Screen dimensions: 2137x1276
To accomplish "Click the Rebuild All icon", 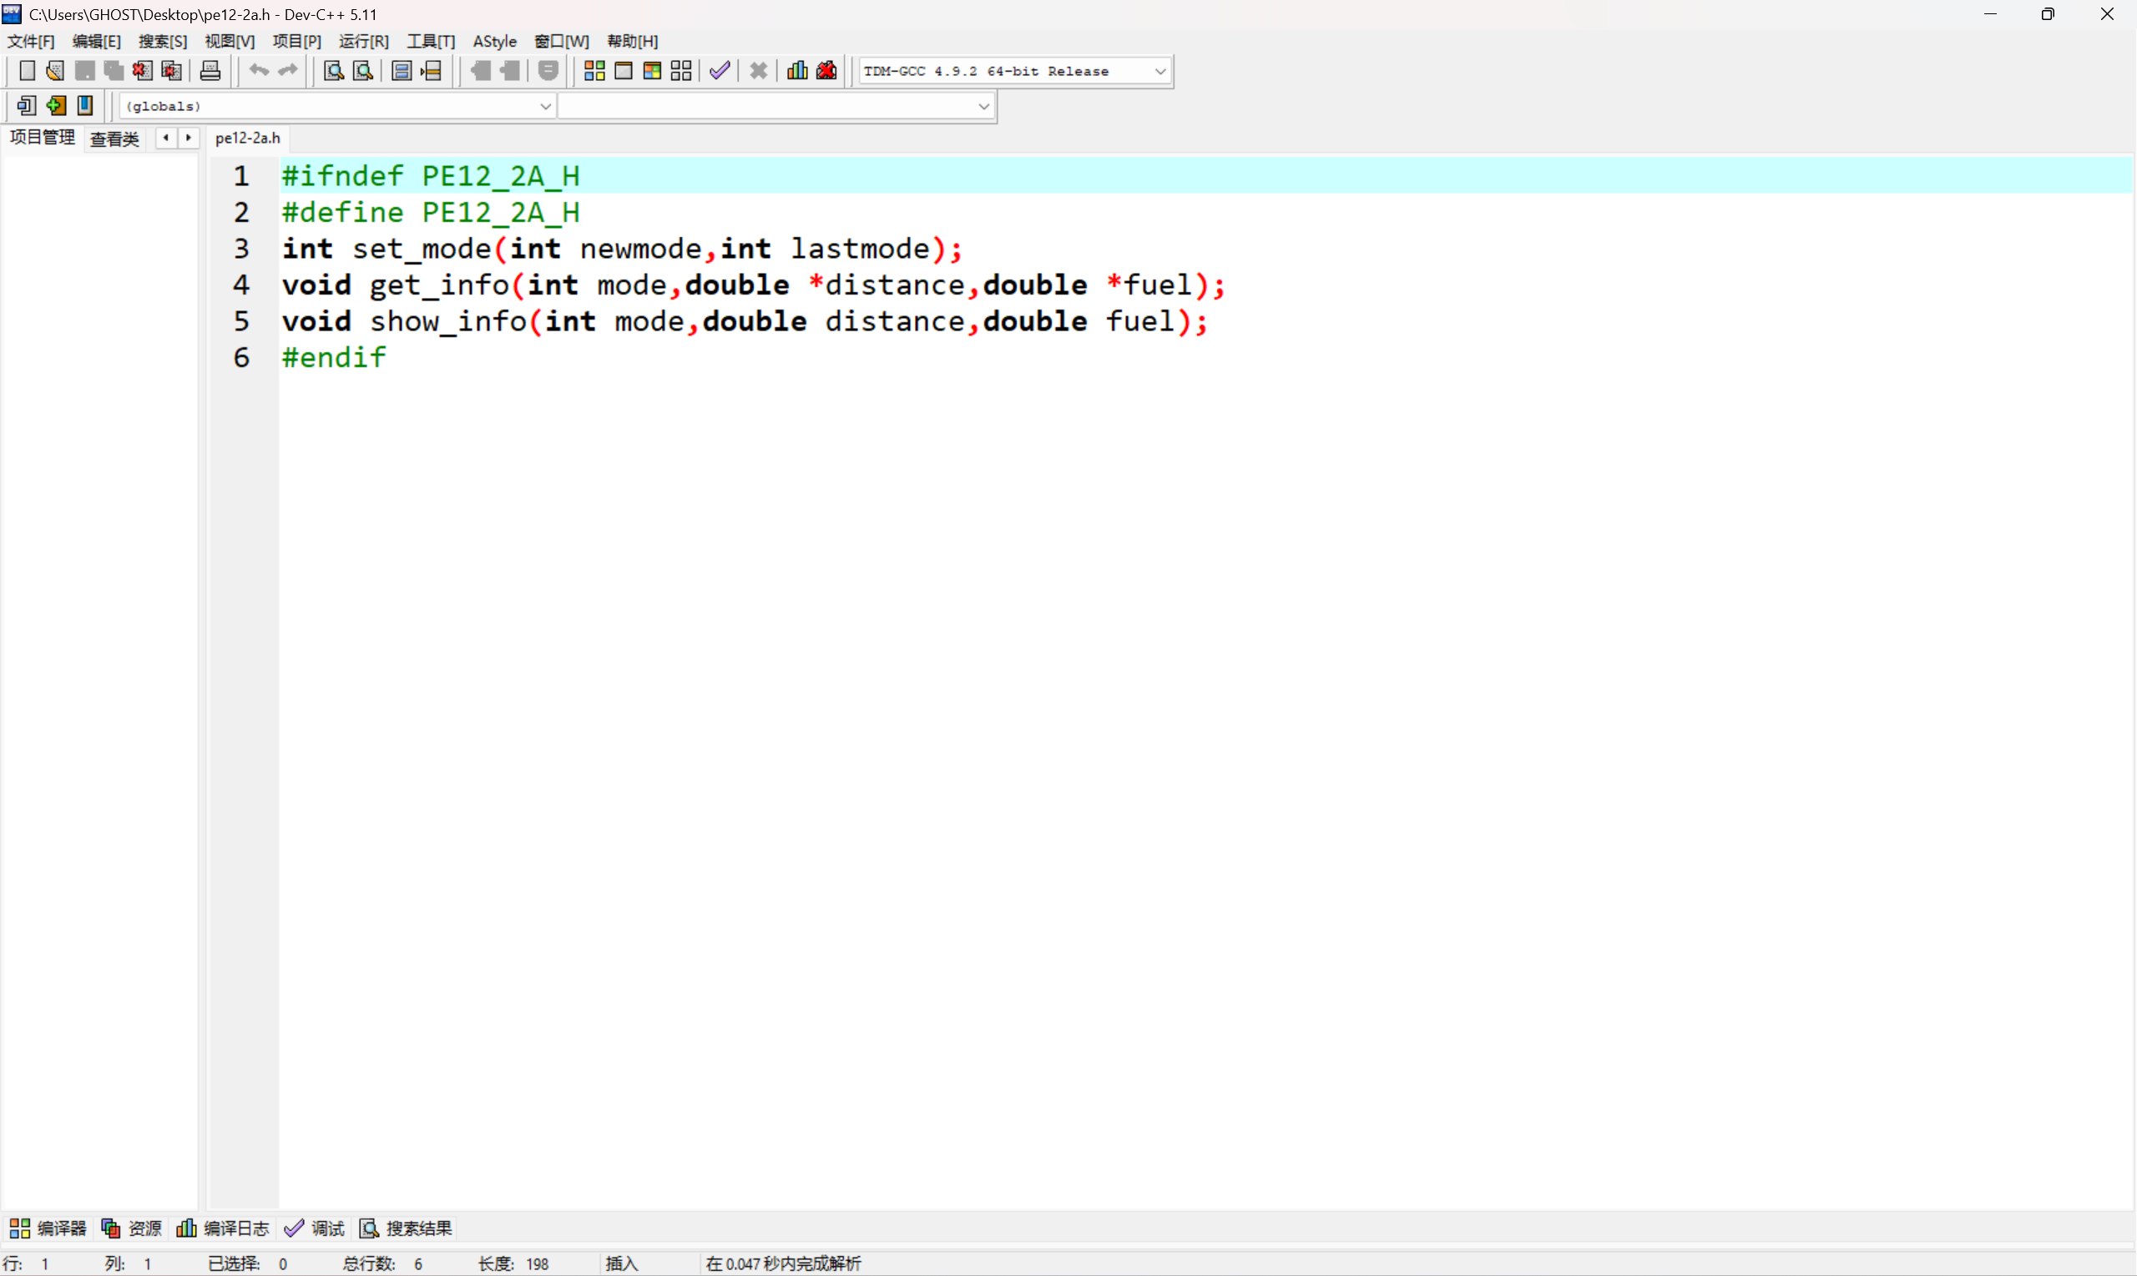I will pos(681,70).
